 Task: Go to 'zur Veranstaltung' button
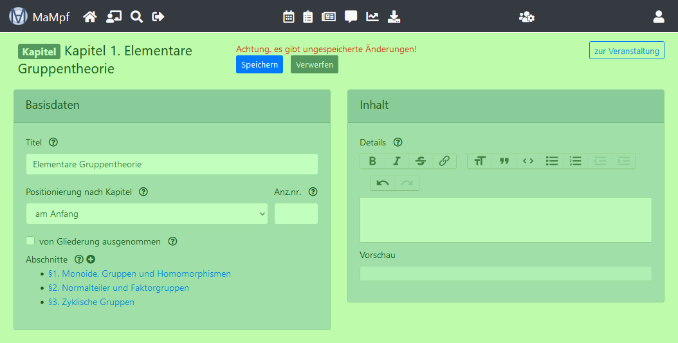click(627, 51)
